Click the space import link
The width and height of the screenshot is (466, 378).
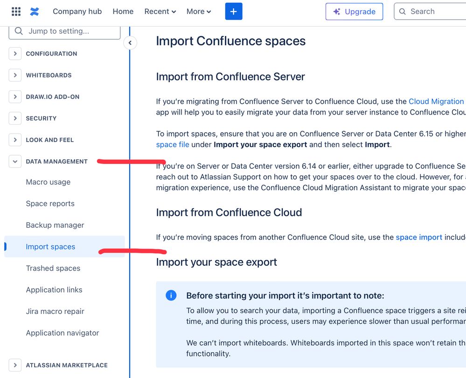(x=419, y=237)
